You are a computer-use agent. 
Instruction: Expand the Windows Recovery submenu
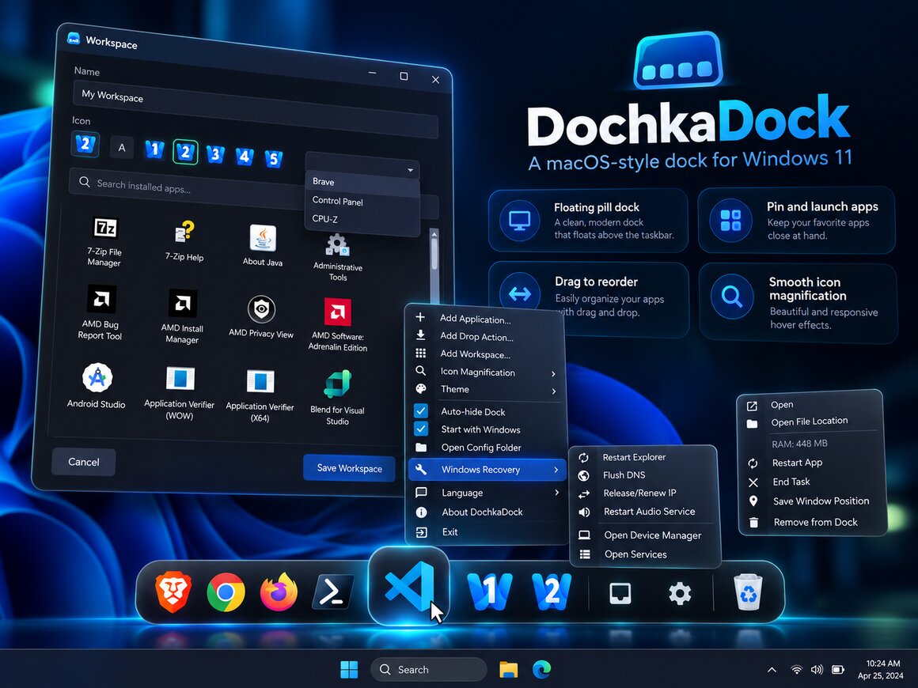tap(486, 469)
